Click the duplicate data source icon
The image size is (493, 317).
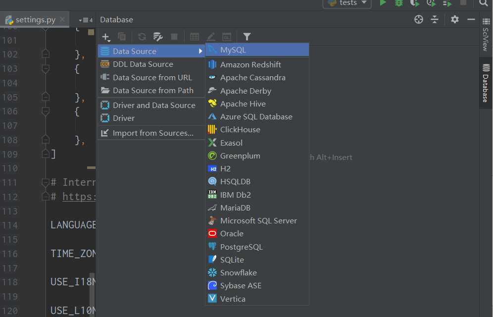122,37
